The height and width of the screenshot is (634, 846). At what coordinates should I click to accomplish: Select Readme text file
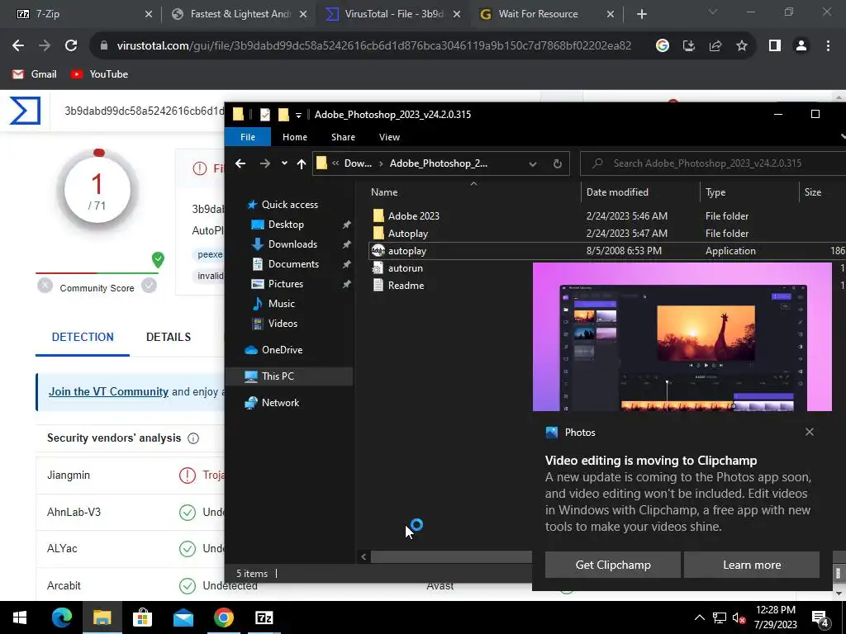tap(405, 285)
